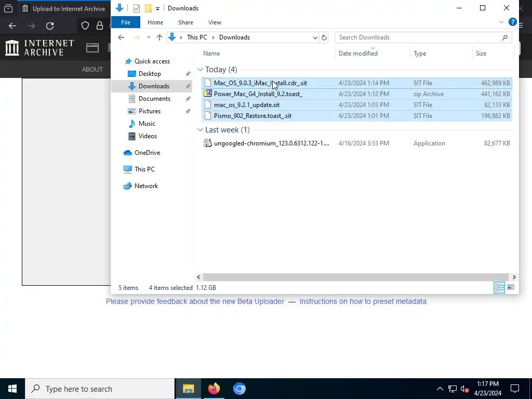Click the zip archive icon of Power_Mac_G4 file

pos(208,94)
